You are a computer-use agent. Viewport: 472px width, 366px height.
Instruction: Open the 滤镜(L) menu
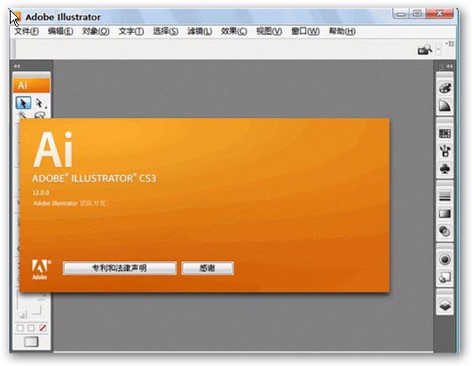[x=200, y=31]
